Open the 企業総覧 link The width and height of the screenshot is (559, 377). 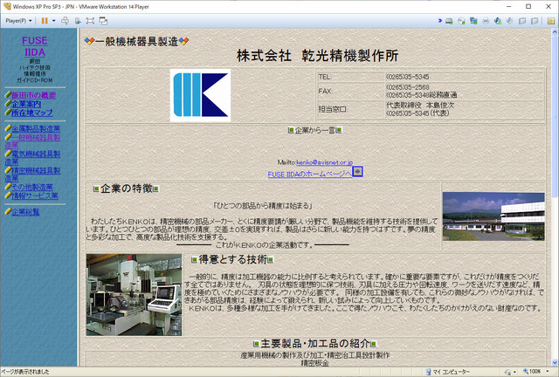point(25,212)
